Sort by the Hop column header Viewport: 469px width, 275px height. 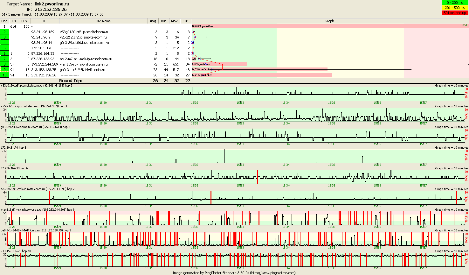click(4, 21)
